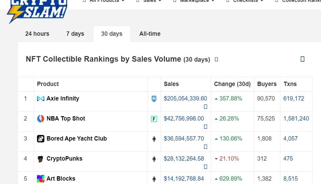Click the info icon beside the rankings title
Image resolution: width=321 pixels, height=184 pixels.
[216, 59]
